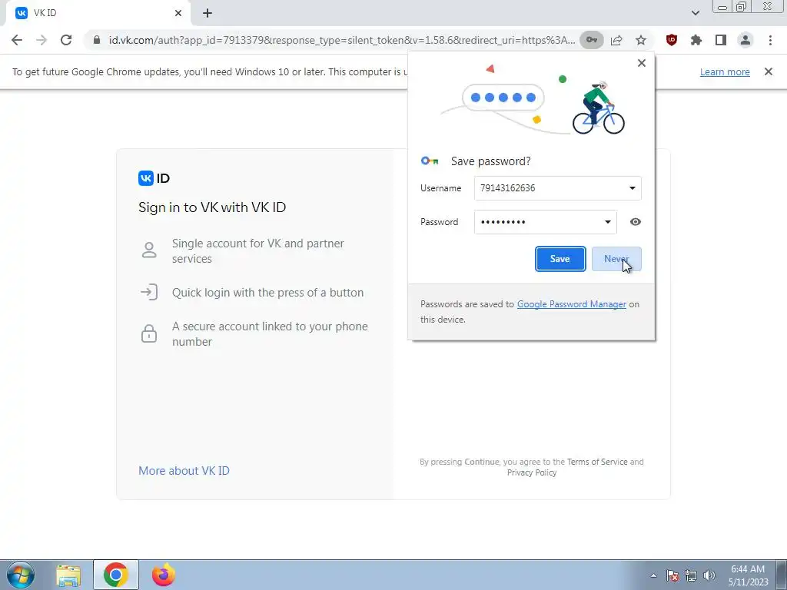Close the VK ID tab
Viewport: 787px width, 590px height.
(x=178, y=13)
